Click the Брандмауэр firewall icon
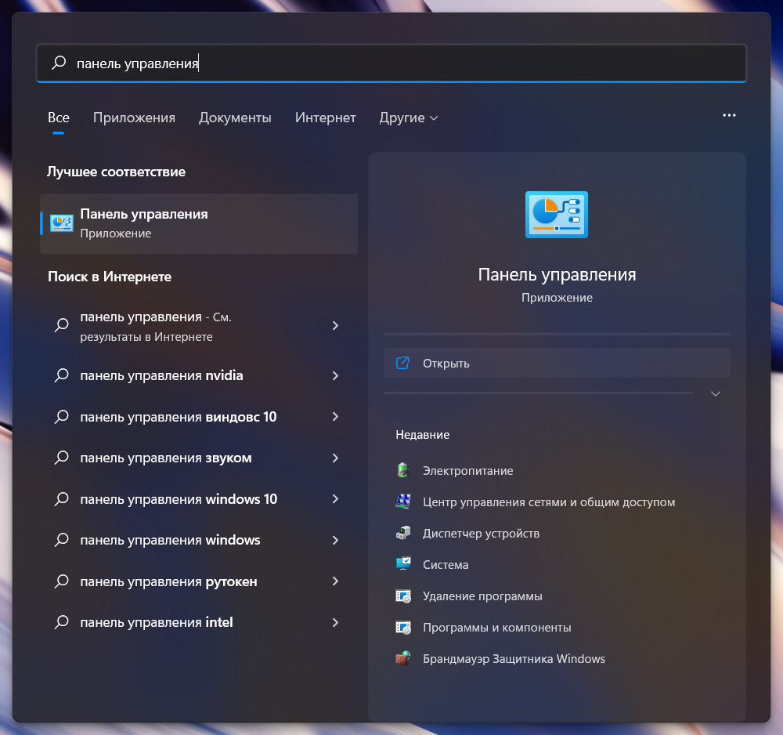 pyautogui.click(x=403, y=658)
